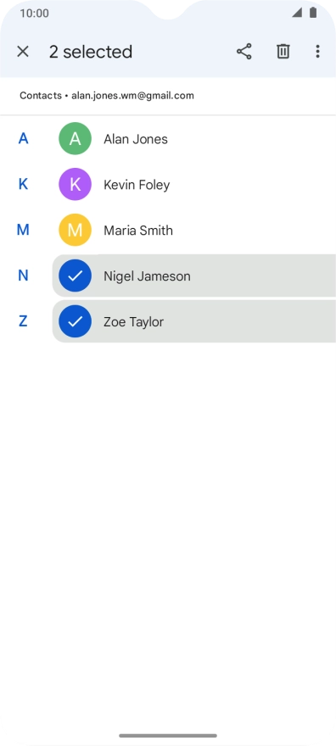The width and height of the screenshot is (336, 746).
Task: Tap the share icon in the top bar
Action: coord(244,52)
